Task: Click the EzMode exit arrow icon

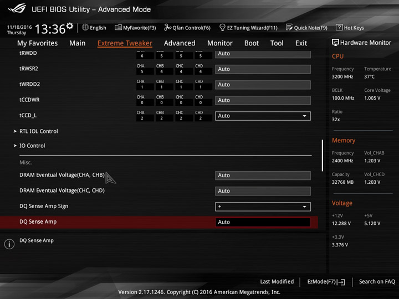Action: click(341, 282)
